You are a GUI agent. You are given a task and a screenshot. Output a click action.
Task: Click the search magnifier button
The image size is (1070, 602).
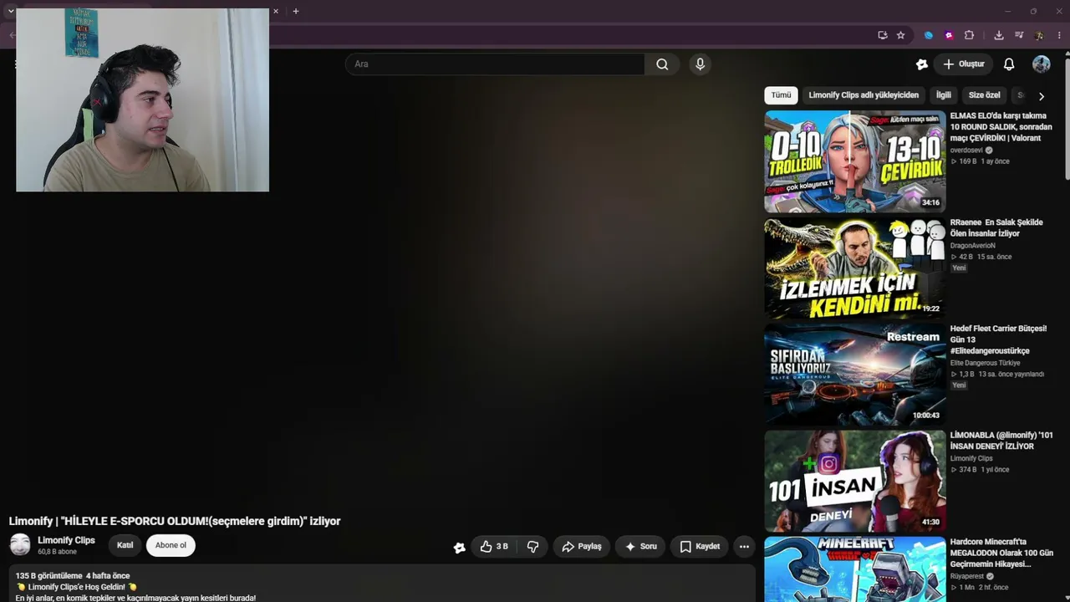pyautogui.click(x=662, y=64)
